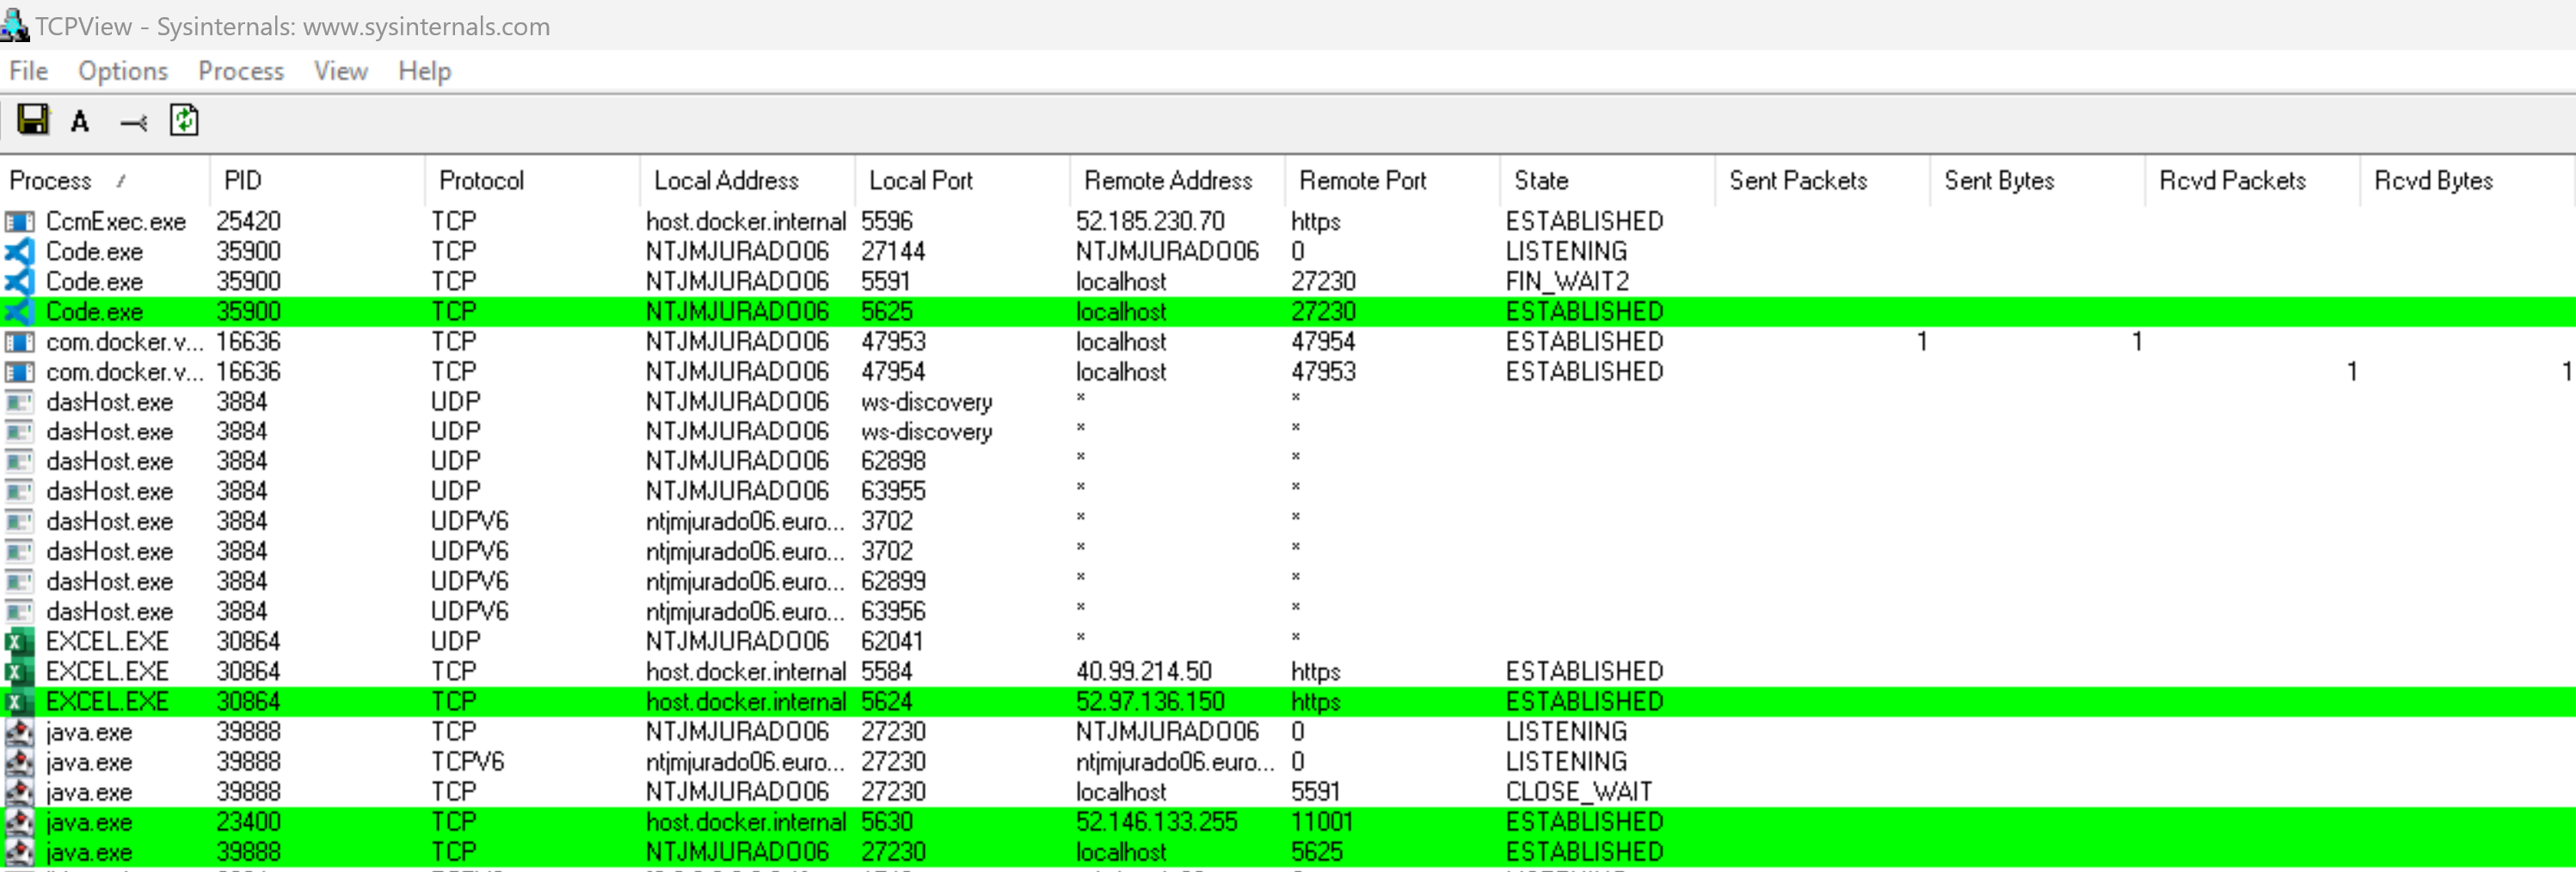Click the java.exe icon on the PID 23400 row
2576x872 pixels.
(x=19, y=822)
